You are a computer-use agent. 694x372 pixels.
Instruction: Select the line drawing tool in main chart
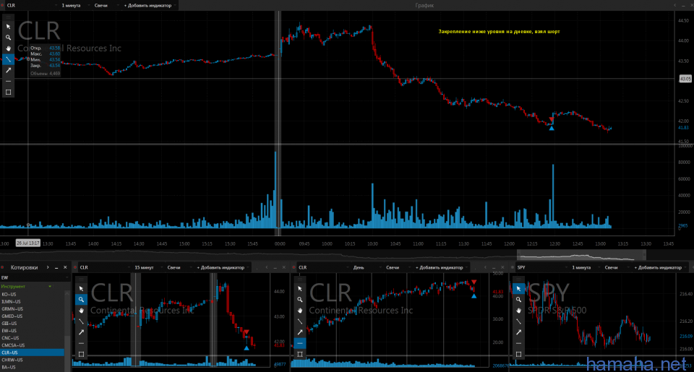[x=8, y=59]
